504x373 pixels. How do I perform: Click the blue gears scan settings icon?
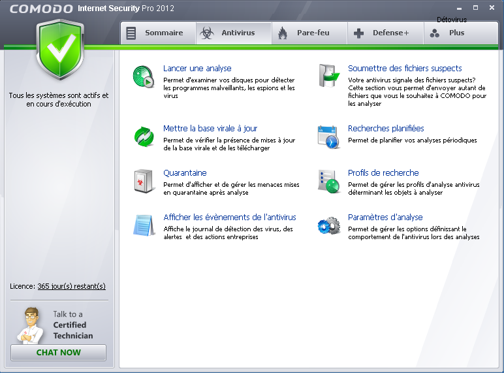(x=329, y=226)
